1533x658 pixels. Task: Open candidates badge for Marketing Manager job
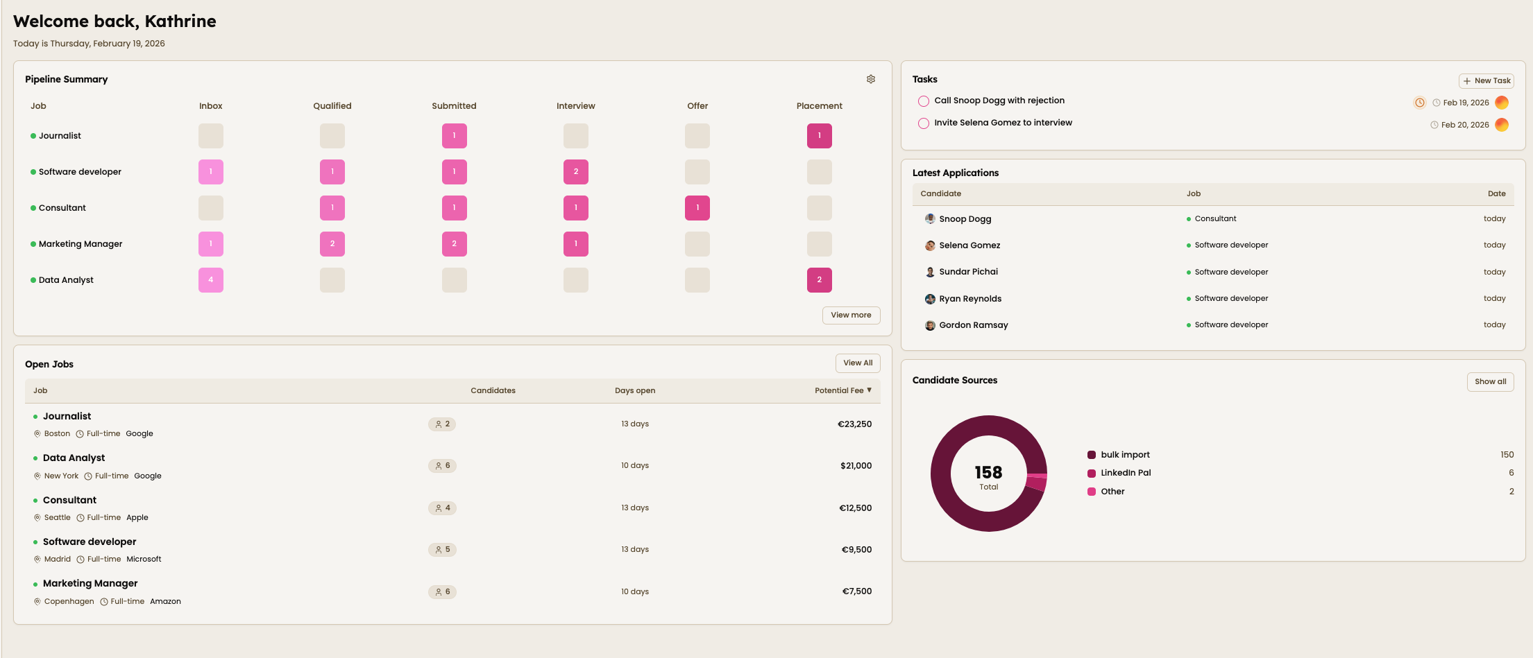[x=442, y=592]
